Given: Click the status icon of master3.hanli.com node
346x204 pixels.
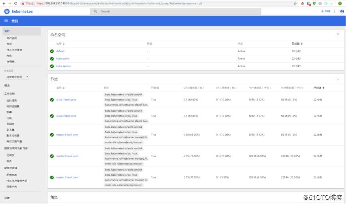Looking at the screenshot, I should pyautogui.click(x=52, y=135).
